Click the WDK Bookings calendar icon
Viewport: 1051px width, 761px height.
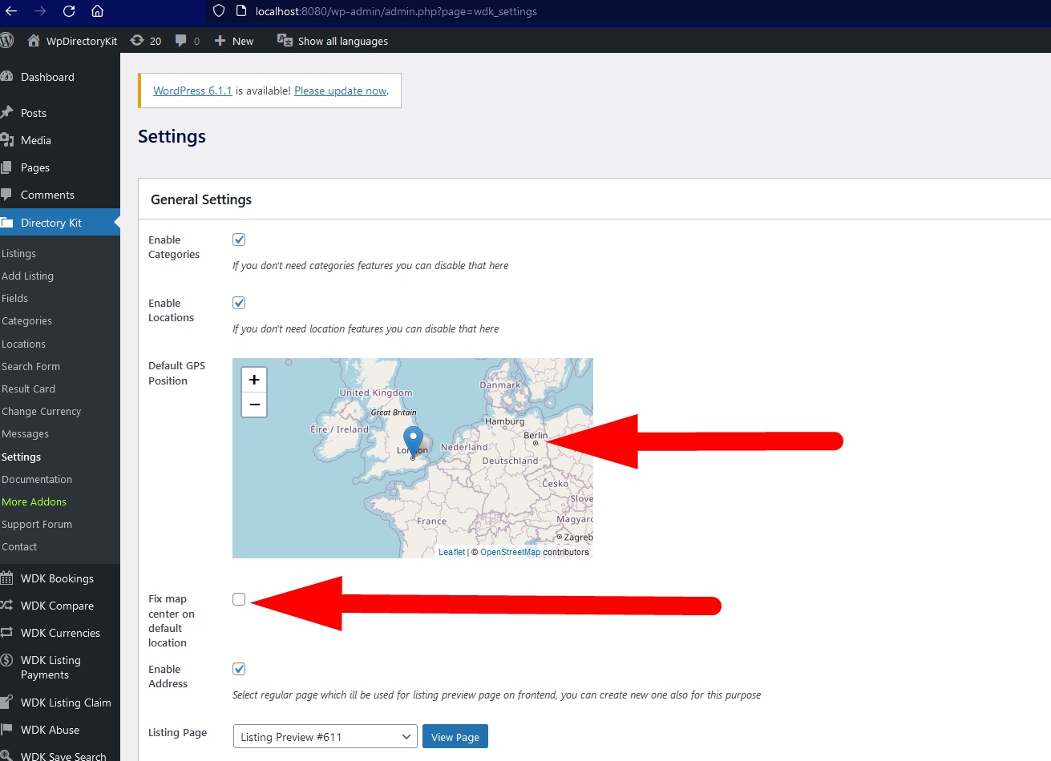coord(7,578)
